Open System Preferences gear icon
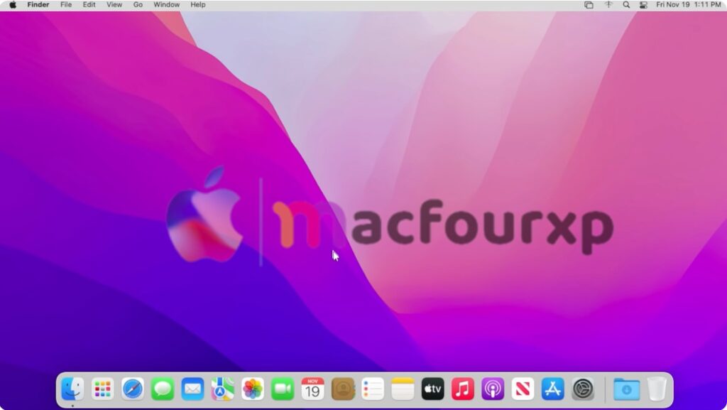Viewport: 727px width, 410px height. (x=583, y=389)
